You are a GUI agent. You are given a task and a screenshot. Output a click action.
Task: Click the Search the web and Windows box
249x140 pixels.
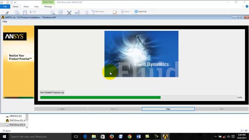click(x=40, y=136)
